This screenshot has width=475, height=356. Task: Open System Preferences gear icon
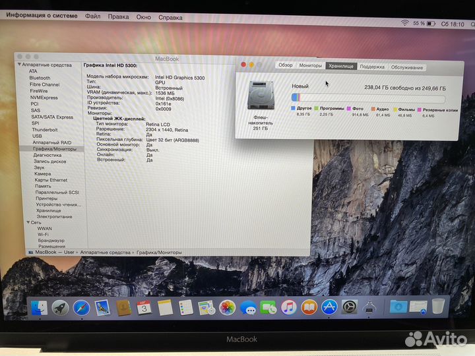(x=349, y=307)
